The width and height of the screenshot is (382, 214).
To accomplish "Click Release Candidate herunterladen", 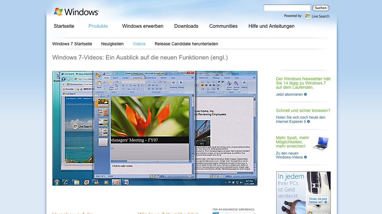I will (x=186, y=44).
